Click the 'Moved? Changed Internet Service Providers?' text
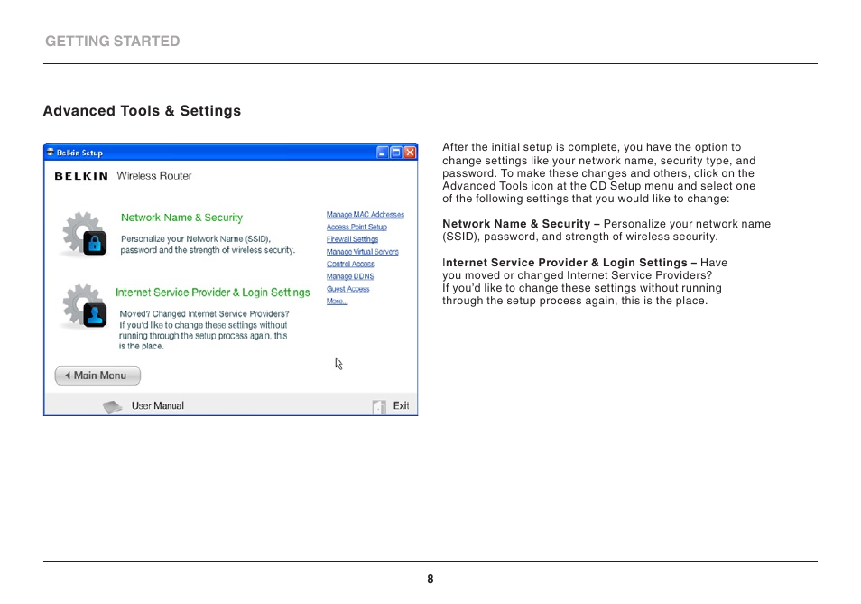The image size is (861, 604). [x=204, y=314]
